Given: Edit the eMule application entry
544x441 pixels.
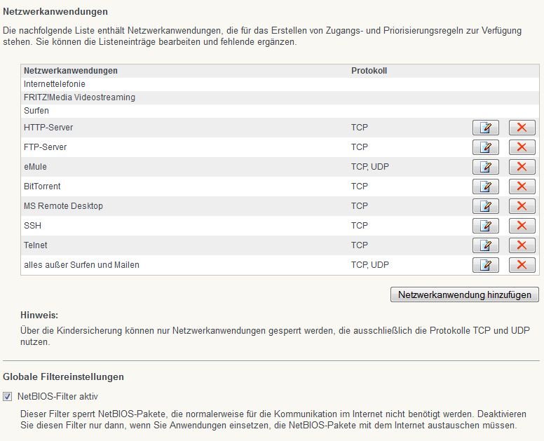Looking at the screenshot, I should (486, 167).
